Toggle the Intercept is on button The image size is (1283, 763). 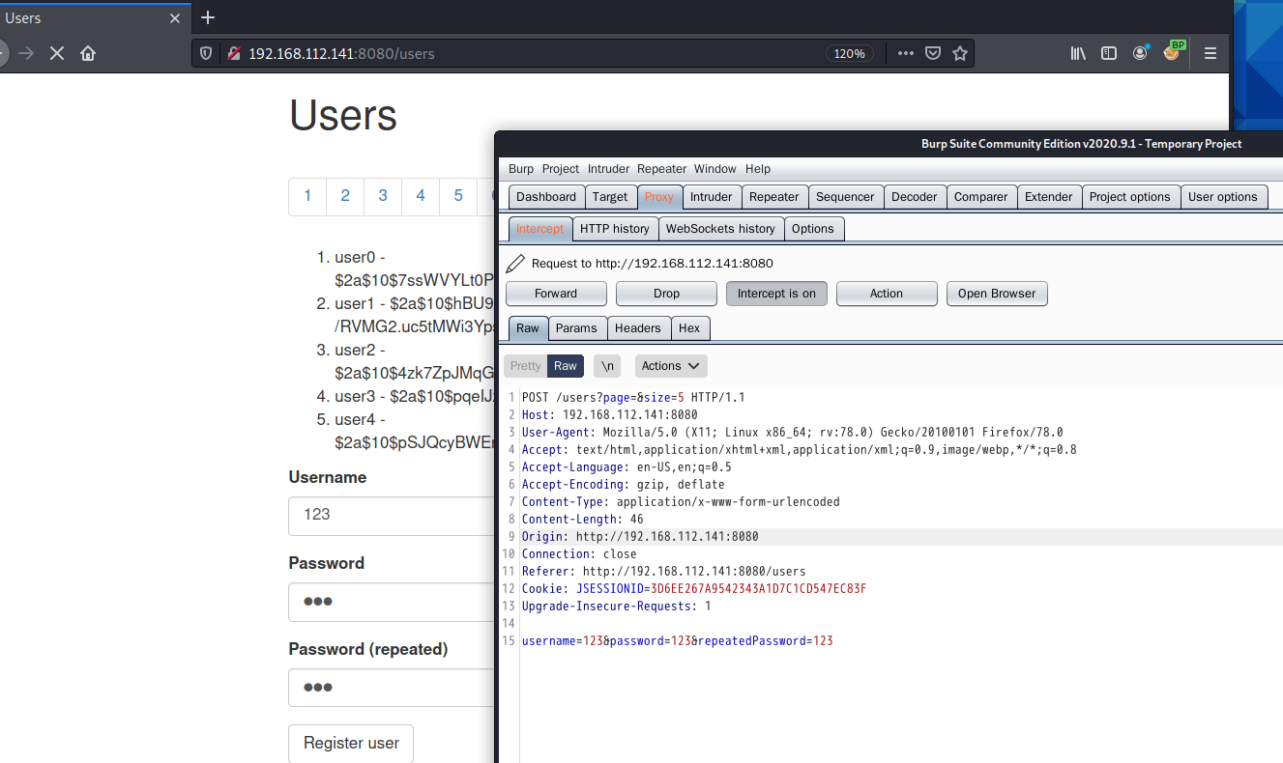click(776, 294)
